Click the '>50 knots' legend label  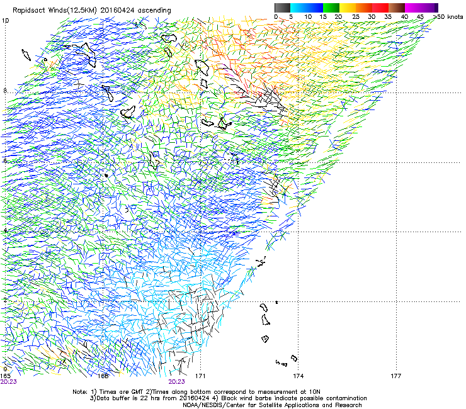(x=448, y=17)
